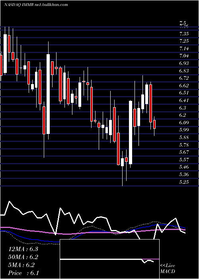Click the 6.3 price axis label

tap(182, 108)
